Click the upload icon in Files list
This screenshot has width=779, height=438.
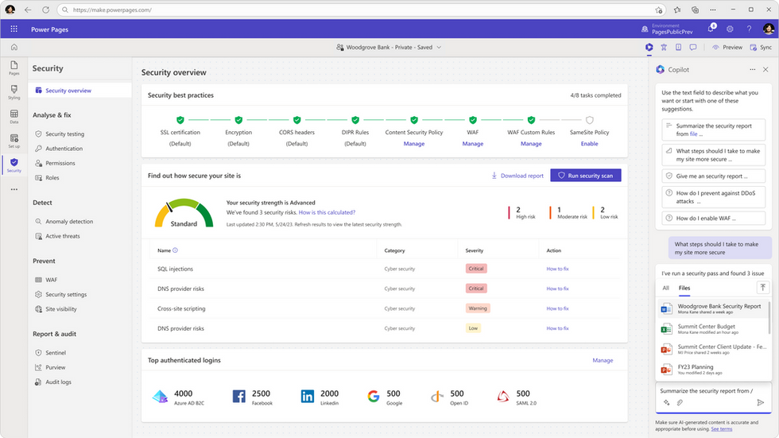[762, 288]
